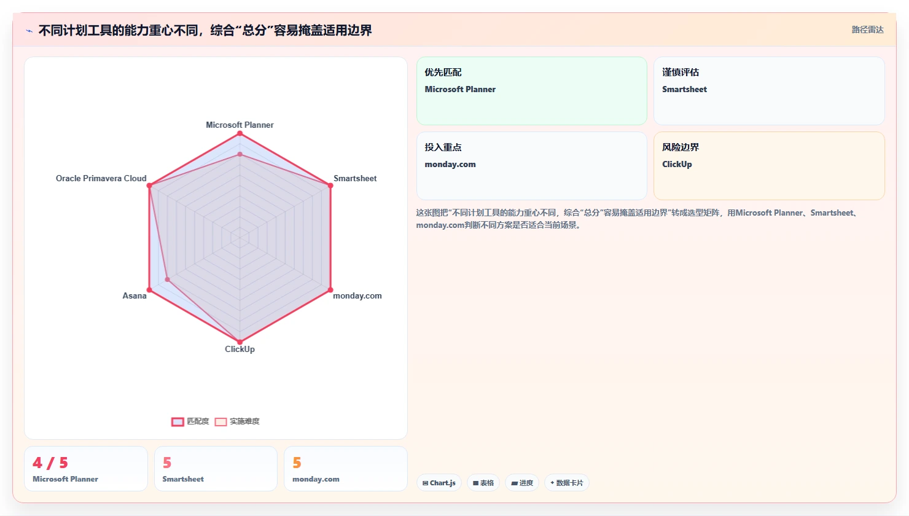Click the 4 / 5 Microsoft Planner stat card
The height and width of the screenshot is (516, 909).
pos(86,469)
